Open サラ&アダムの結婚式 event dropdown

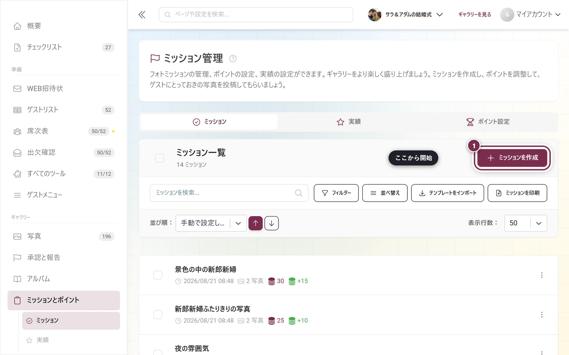[x=406, y=15]
